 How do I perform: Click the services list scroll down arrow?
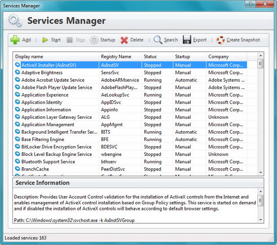tap(260, 172)
